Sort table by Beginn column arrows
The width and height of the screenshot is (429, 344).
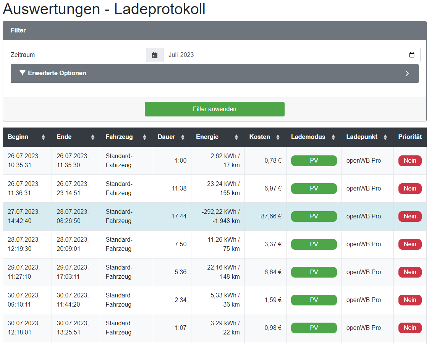[x=43, y=137]
